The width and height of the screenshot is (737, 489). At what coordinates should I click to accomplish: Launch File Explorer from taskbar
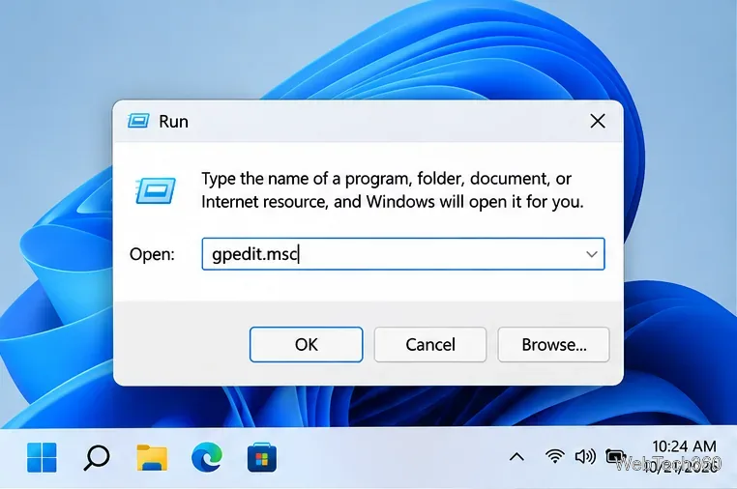click(152, 457)
